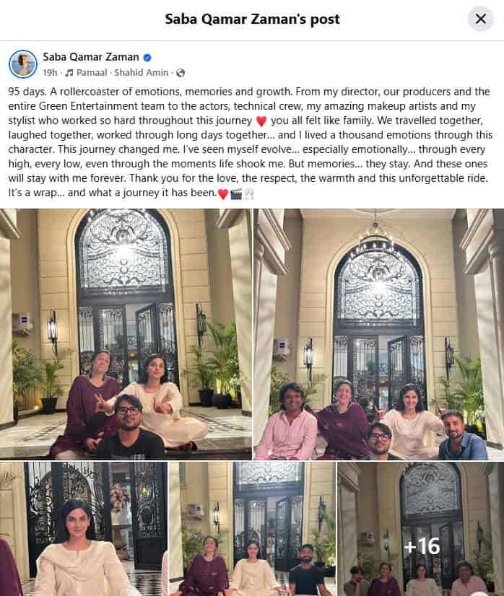Screen dimensions: 504x596
Task: Click the blue verified badge icon
Action: click(x=147, y=58)
